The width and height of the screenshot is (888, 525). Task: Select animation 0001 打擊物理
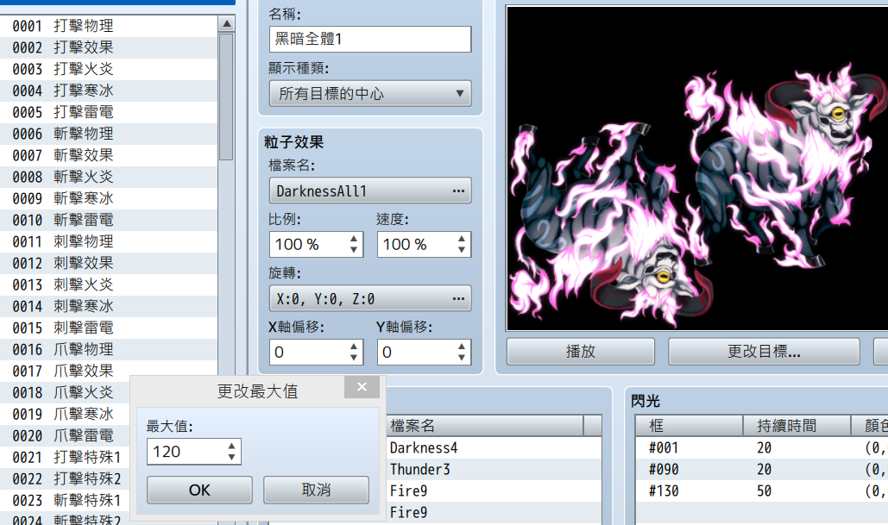[x=109, y=26]
